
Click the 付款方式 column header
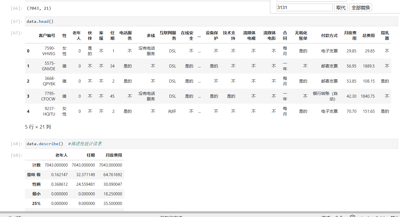click(329, 35)
